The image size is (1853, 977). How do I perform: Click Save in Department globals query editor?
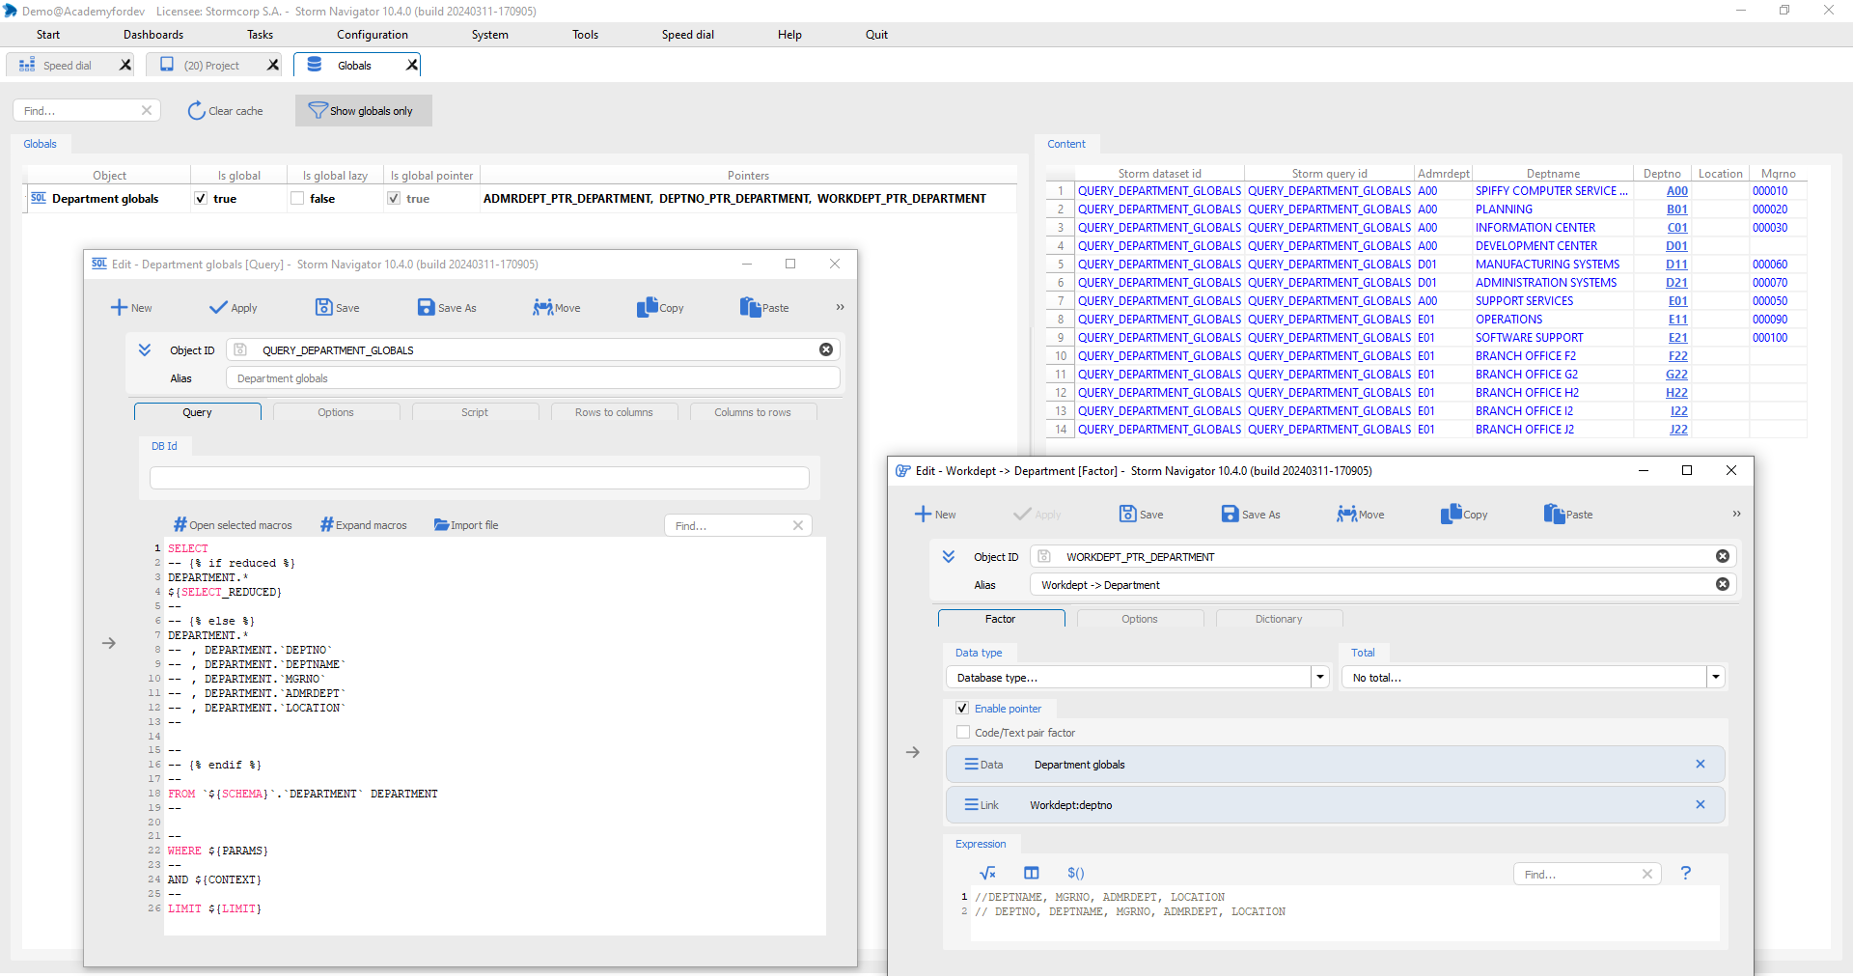pyautogui.click(x=337, y=308)
